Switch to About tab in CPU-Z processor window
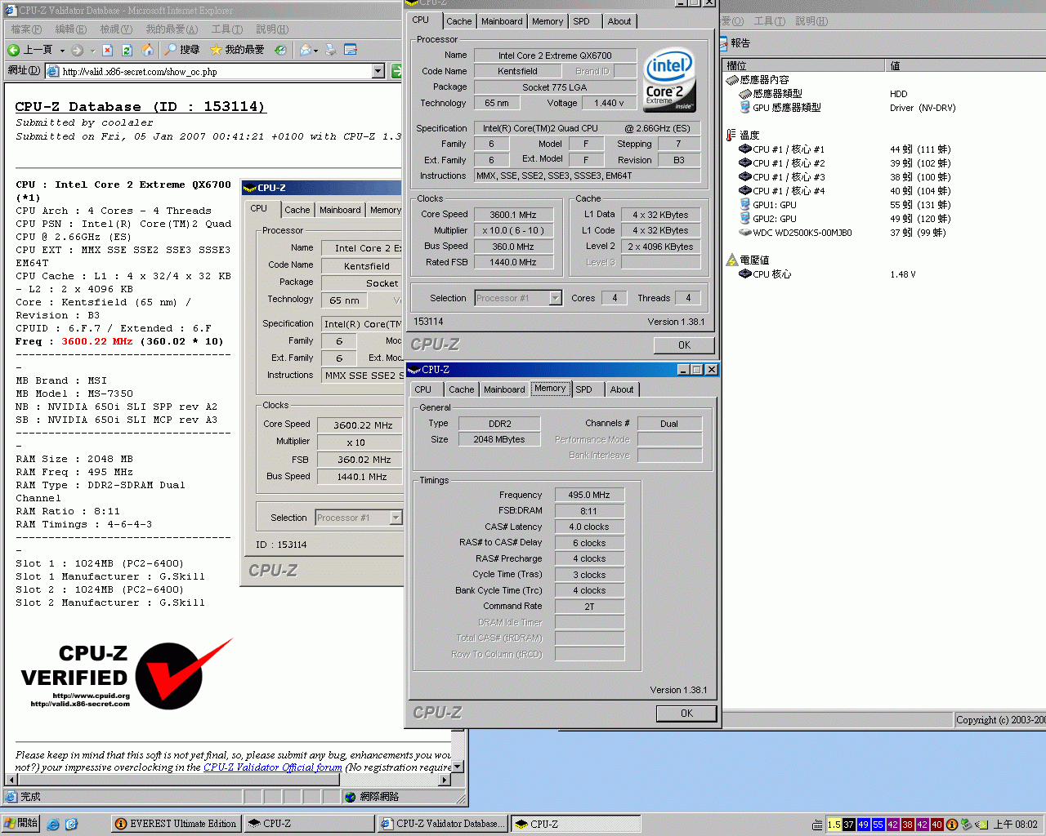This screenshot has width=1046, height=836. click(619, 21)
